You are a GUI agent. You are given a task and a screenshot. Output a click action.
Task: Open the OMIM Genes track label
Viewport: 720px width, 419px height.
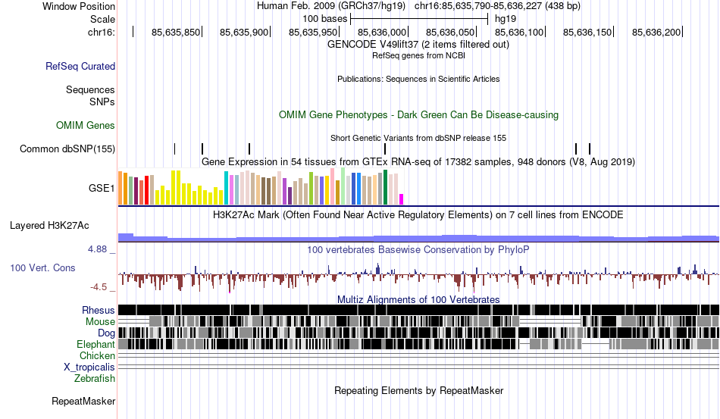point(86,125)
